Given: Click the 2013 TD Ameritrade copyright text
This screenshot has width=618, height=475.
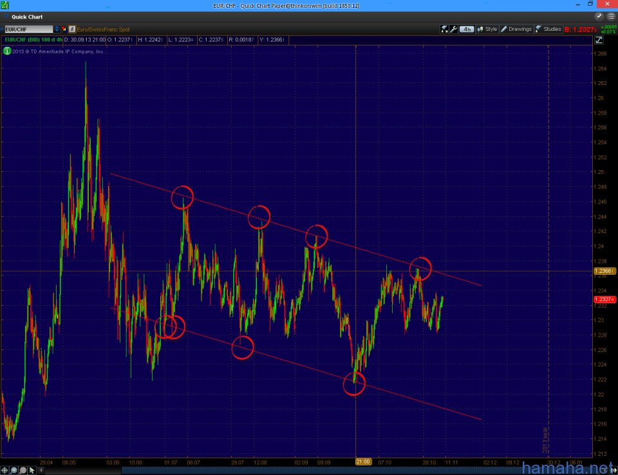Looking at the screenshot, I should (x=59, y=51).
